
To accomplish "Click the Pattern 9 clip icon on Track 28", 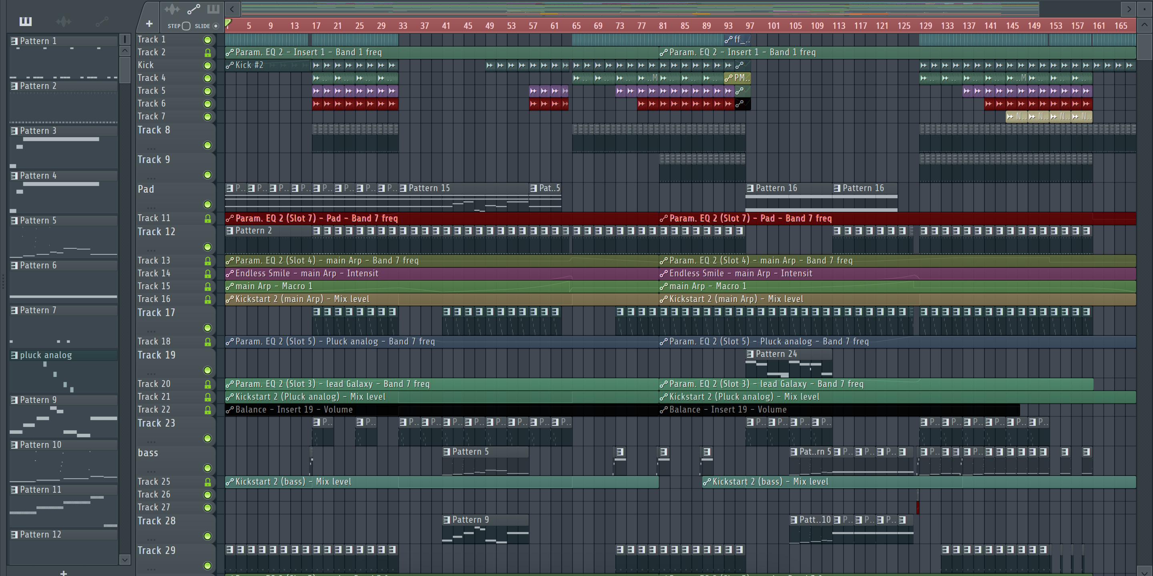I will click(446, 520).
